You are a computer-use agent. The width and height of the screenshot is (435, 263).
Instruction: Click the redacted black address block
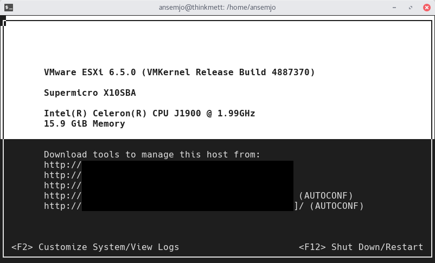(187, 185)
